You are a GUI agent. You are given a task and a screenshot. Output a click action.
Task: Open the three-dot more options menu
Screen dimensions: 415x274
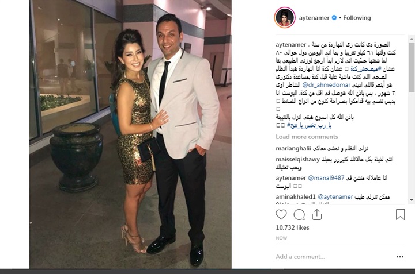point(400,257)
